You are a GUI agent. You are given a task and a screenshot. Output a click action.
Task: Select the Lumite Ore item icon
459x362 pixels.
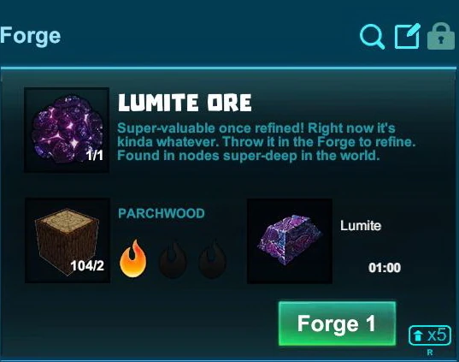[67, 130]
